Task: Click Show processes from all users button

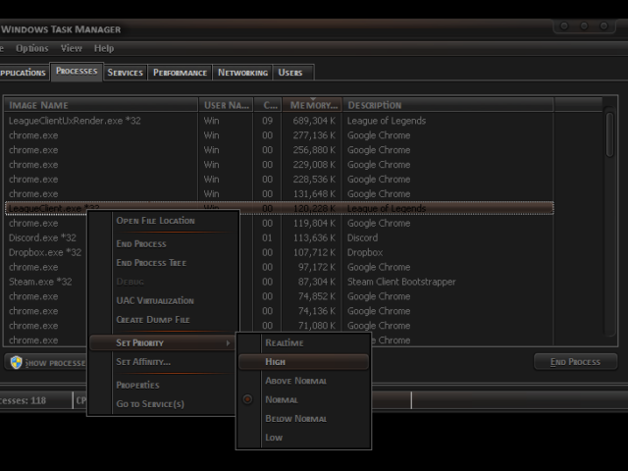Action: point(47,362)
